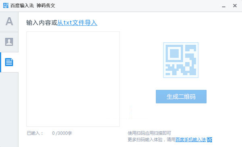Select the document text sidebar tab
Viewport: 242px width, 147px height.
[x=9, y=62]
